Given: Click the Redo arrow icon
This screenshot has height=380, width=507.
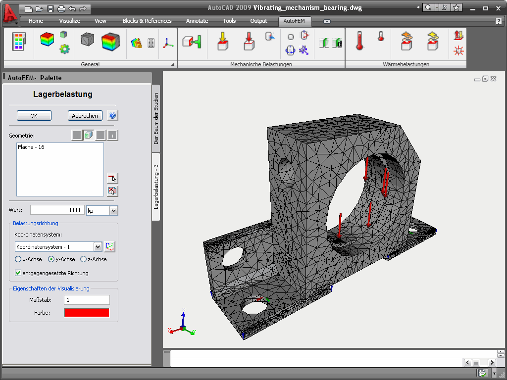Looking at the screenshot, I should [83, 9].
